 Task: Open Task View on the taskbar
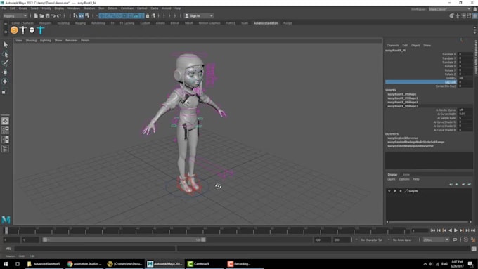tap(18, 264)
